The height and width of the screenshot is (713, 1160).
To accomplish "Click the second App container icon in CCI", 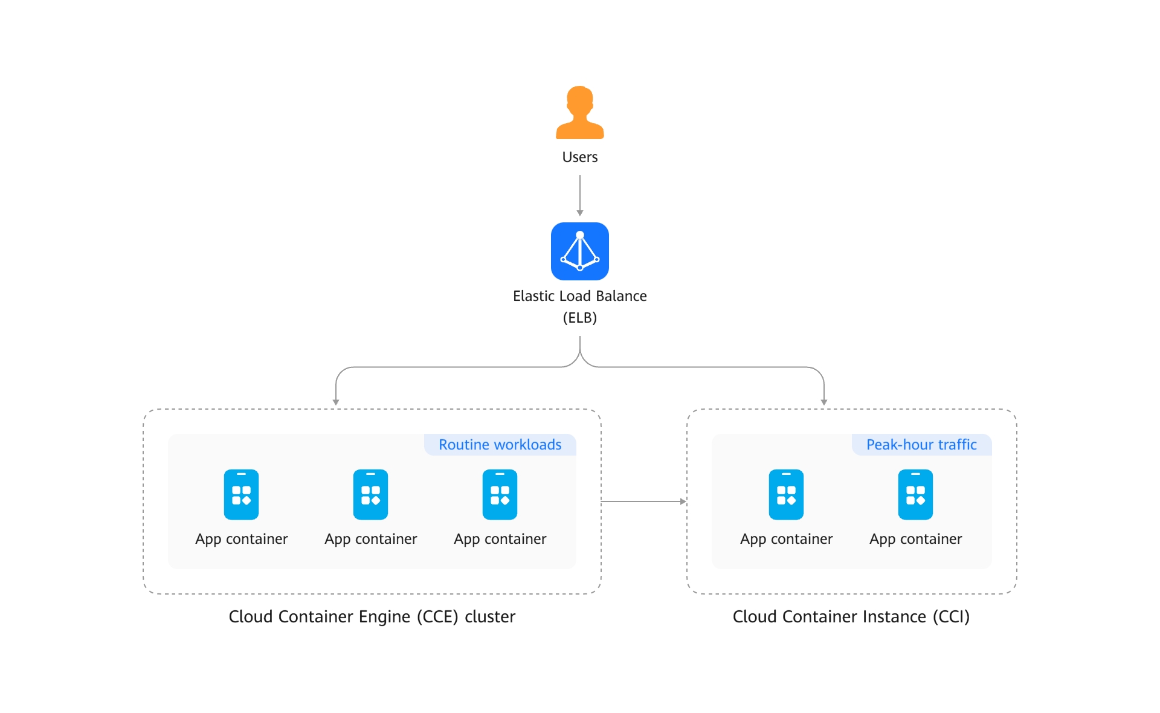I will tap(915, 494).
